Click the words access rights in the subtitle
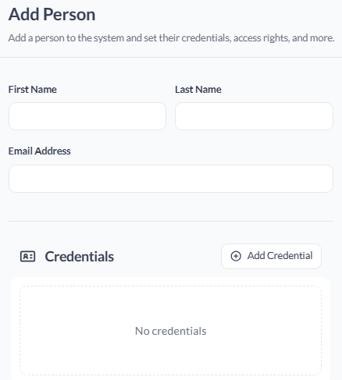The height and width of the screenshot is (380, 342). [x=262, y=38]
